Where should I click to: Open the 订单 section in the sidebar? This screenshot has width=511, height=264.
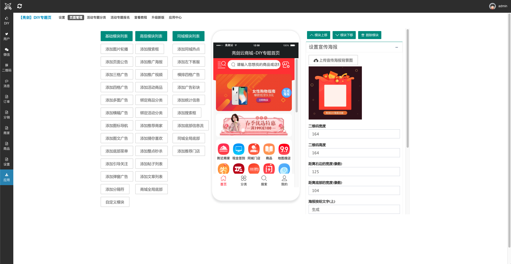coord(6,99)
